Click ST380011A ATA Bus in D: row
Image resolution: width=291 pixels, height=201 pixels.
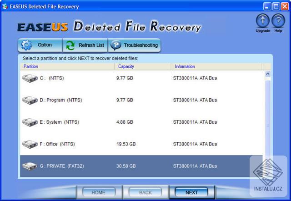tap(195, 100)
